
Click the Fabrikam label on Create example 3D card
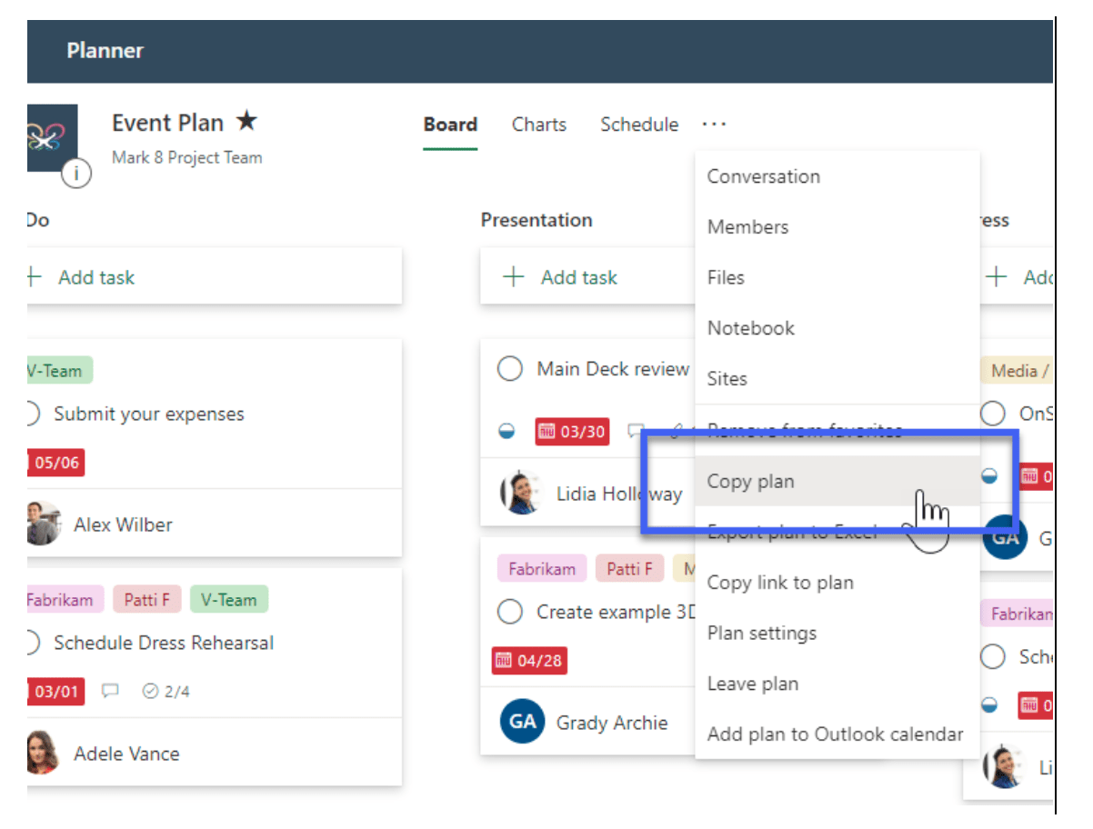coord(542,569)
